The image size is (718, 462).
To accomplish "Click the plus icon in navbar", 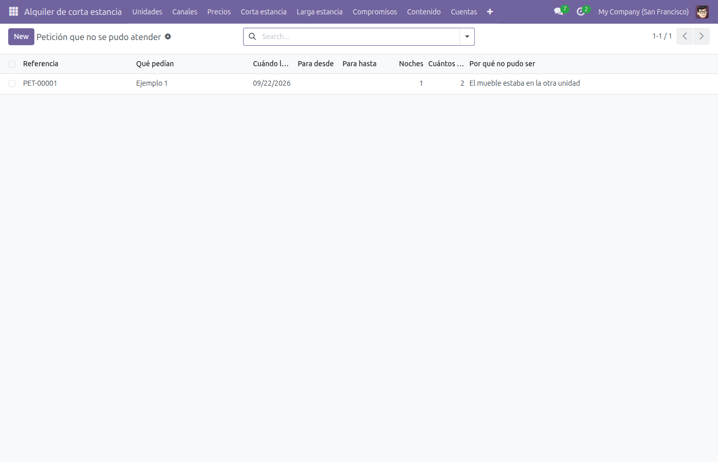I will click(x=490, y=12).
